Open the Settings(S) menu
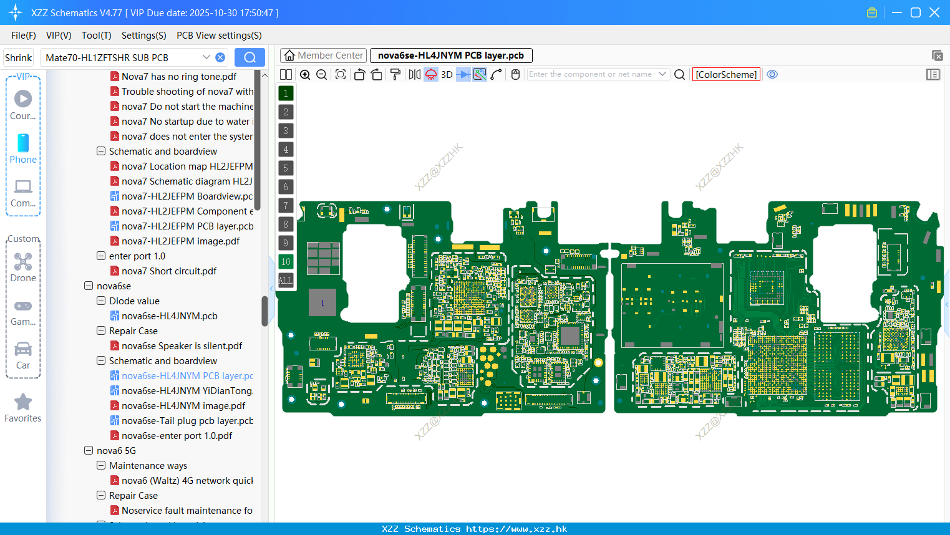 point(144,36)
